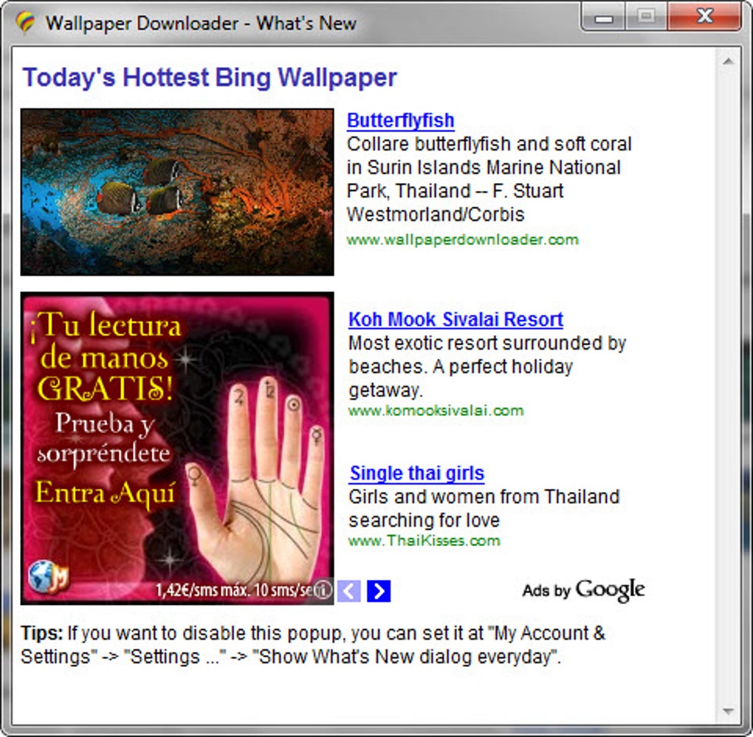Open the Koh Mook Sivalai Resort link
Image resolution: width=753 pixels, height=737 pixels.
coord(455,319)
